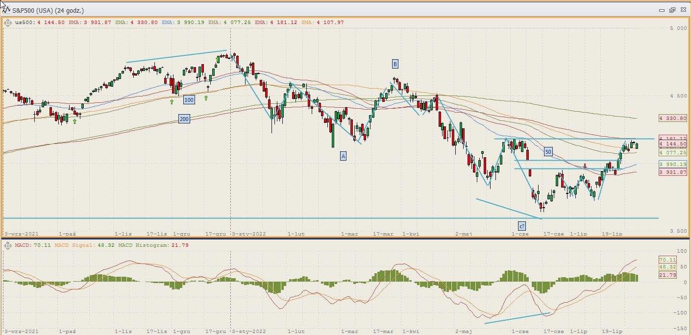The width and height of the screenshot is (691, 335).
Task: Close the S&P500 chart window
Action: [x=682, y=9]
